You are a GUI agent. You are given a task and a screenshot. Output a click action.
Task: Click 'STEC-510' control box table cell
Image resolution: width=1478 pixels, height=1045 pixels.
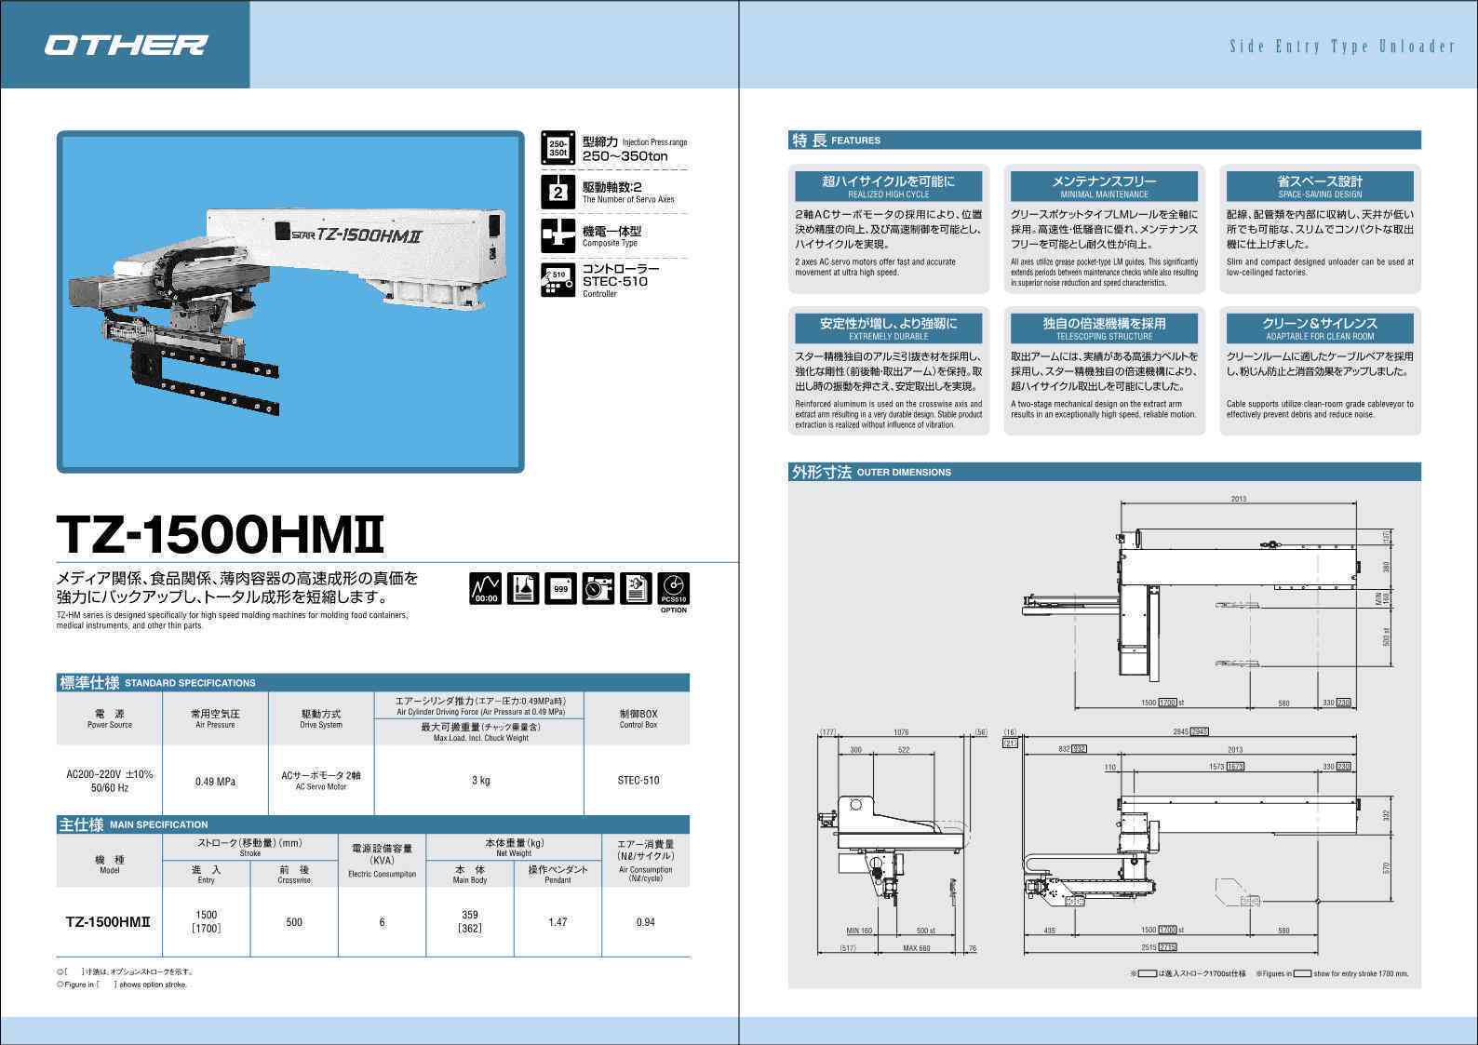point(638,781)
